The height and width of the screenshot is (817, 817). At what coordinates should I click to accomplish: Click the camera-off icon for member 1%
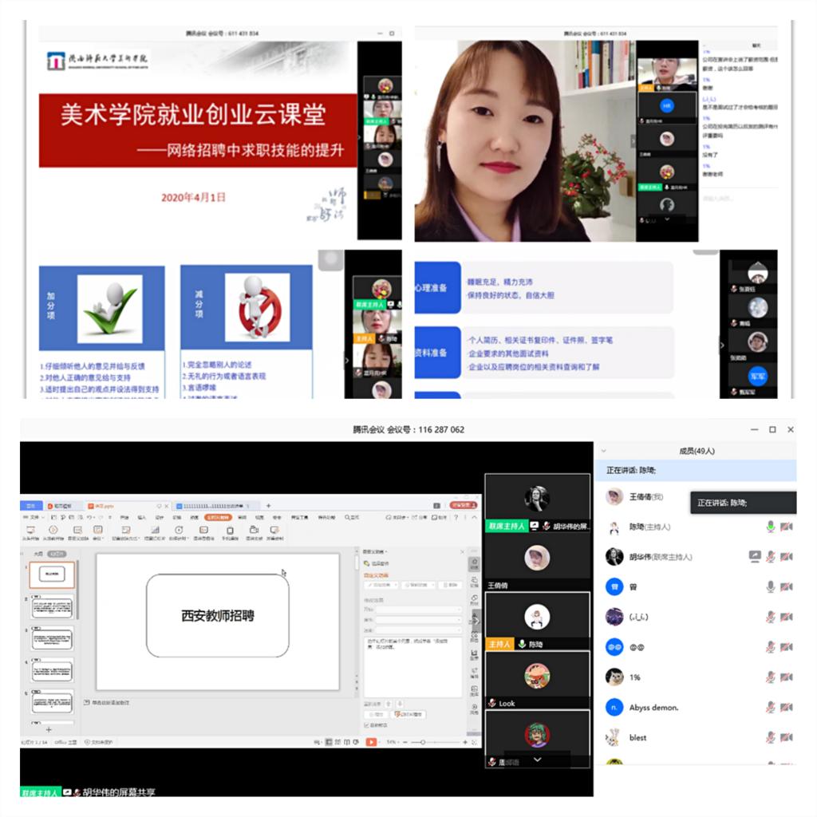787,677
